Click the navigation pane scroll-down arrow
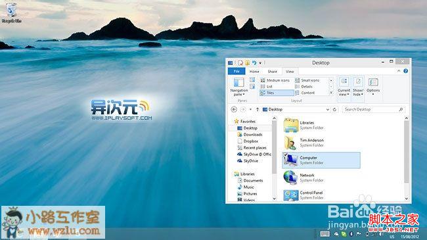 [274, 199]
